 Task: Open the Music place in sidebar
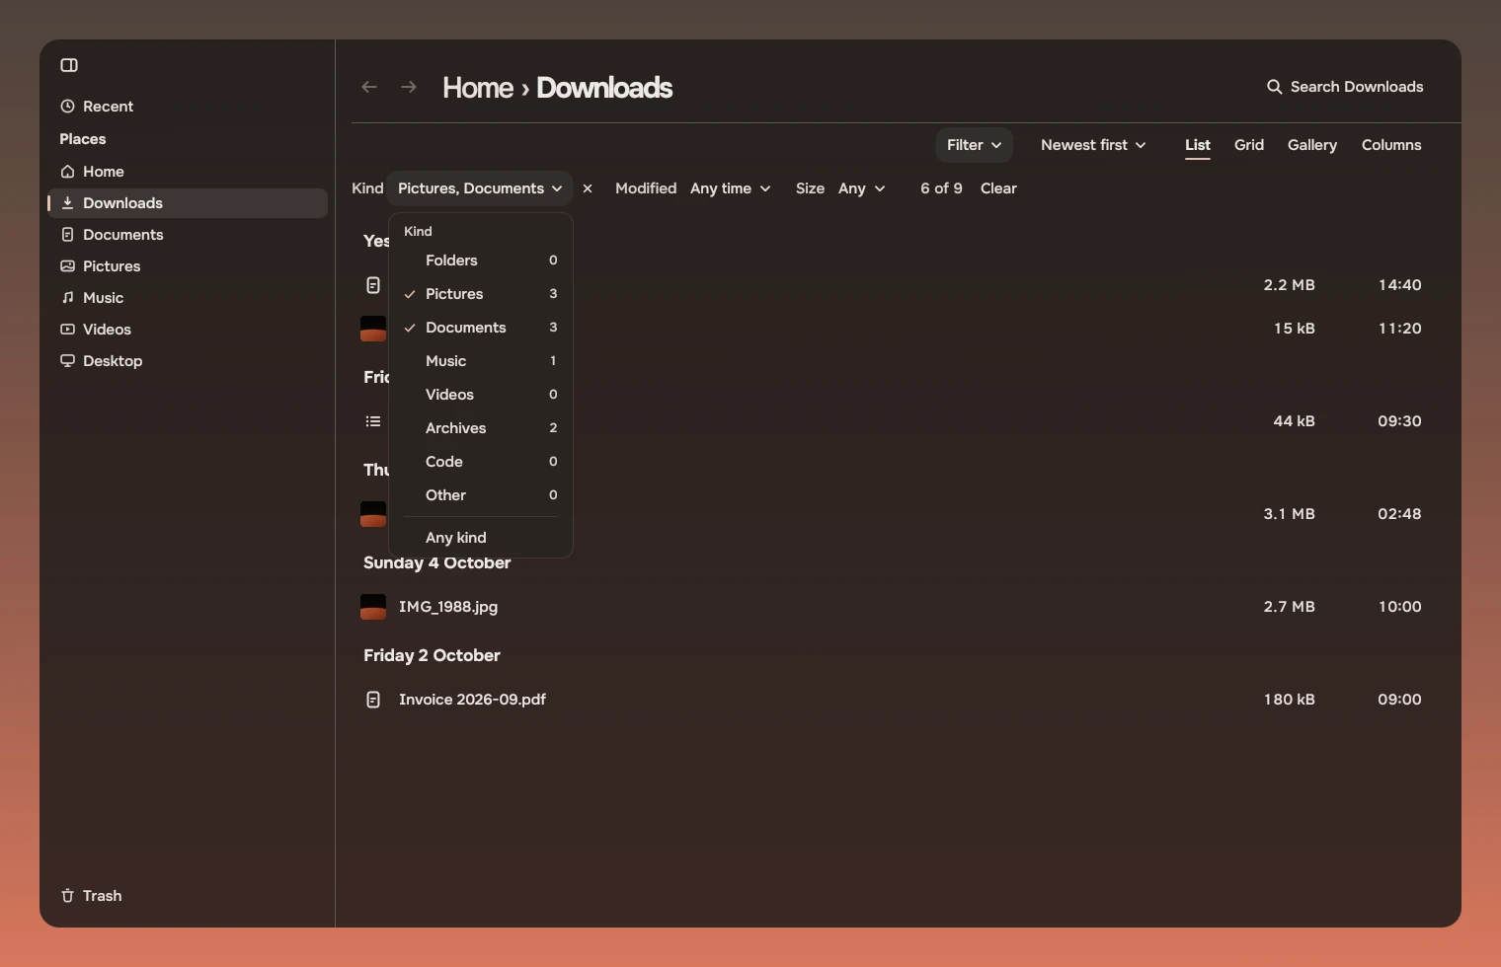[x=188, y=298]
